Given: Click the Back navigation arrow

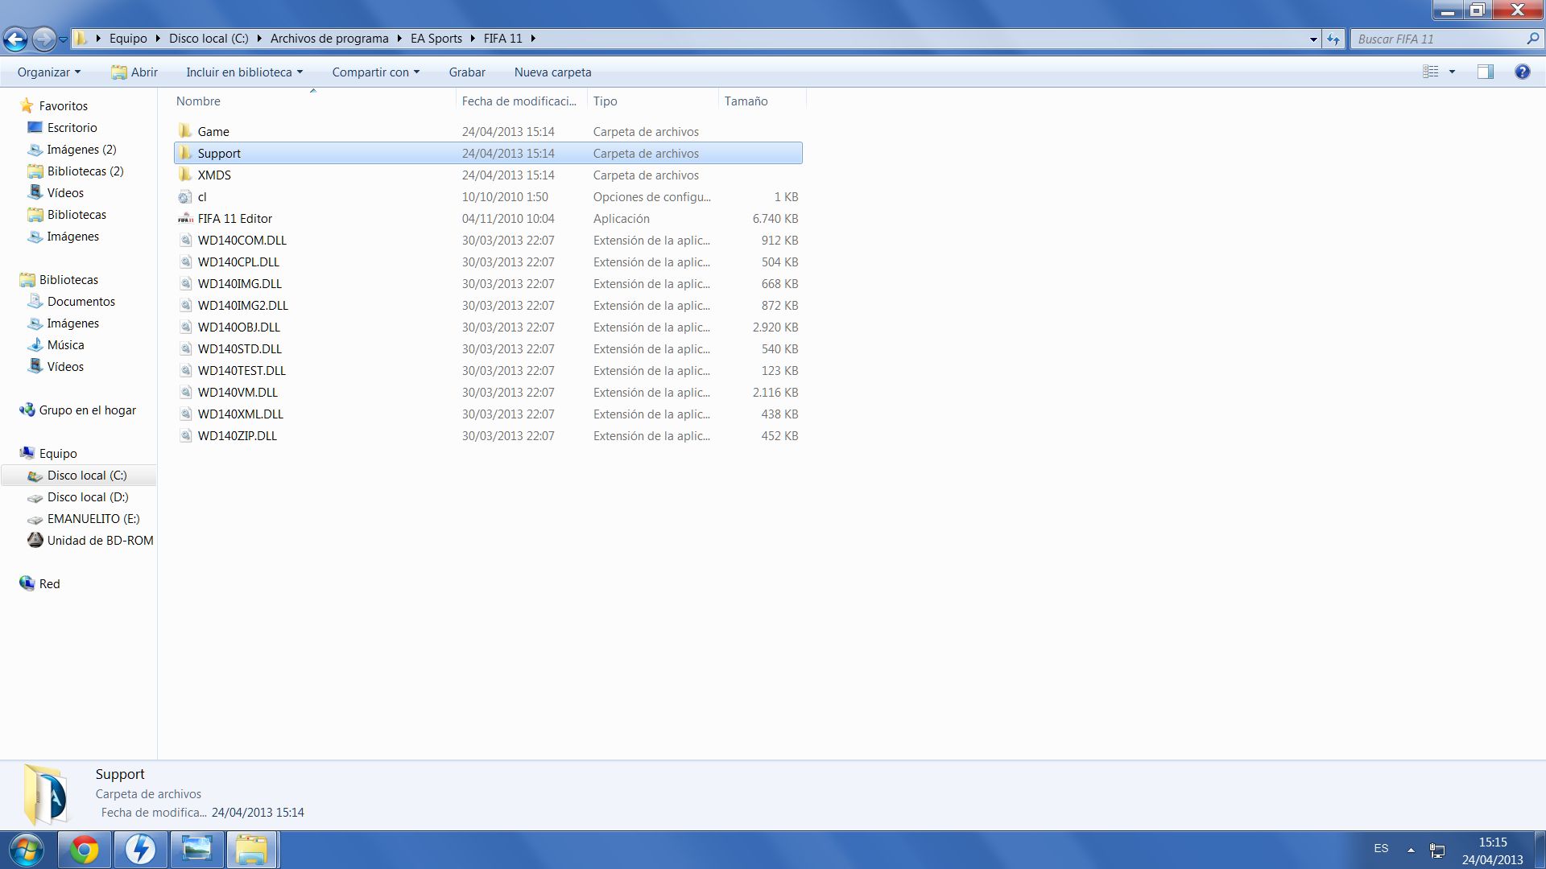Looking at the screenshot, I should (x=15, y=38).
